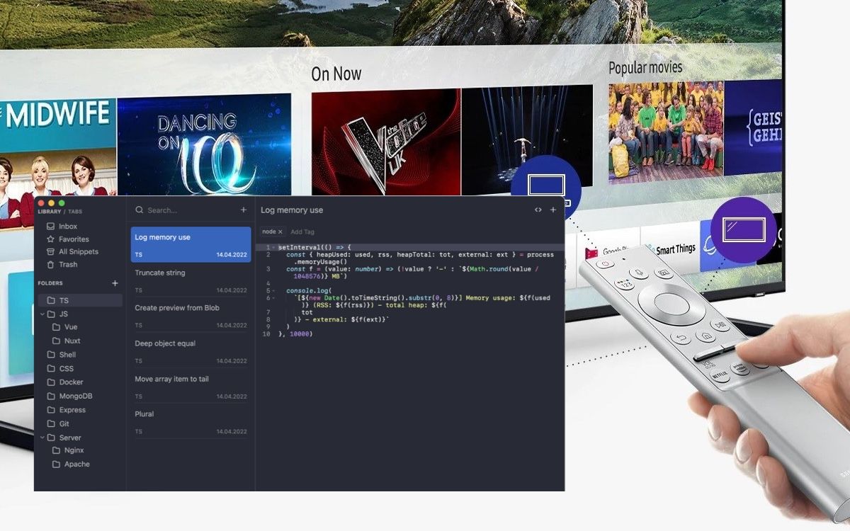Remove the node tag
Image resolution: width=850 pixels, height=531 pixels.
pos(280,232)
